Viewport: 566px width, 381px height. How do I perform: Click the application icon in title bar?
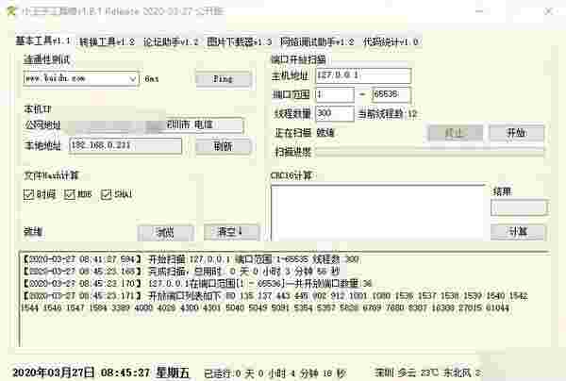point(11,11)
